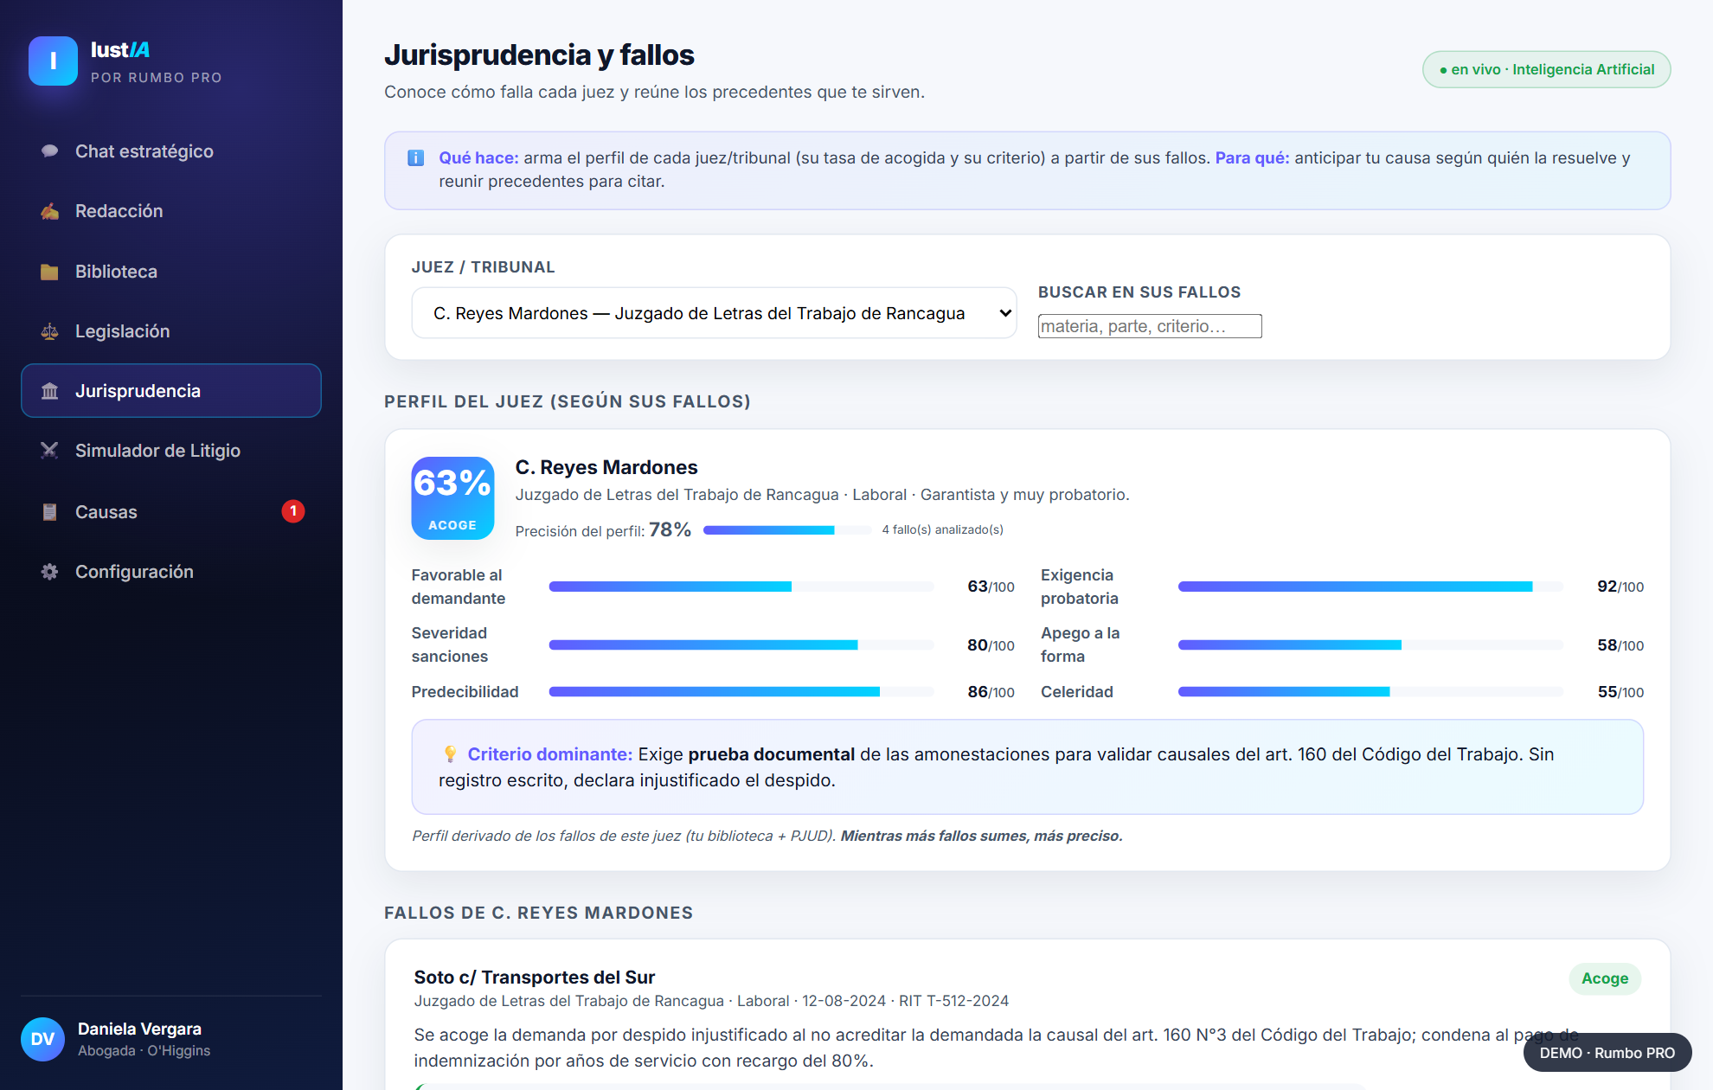Click the Celeridad bar

click(1370, 692)
